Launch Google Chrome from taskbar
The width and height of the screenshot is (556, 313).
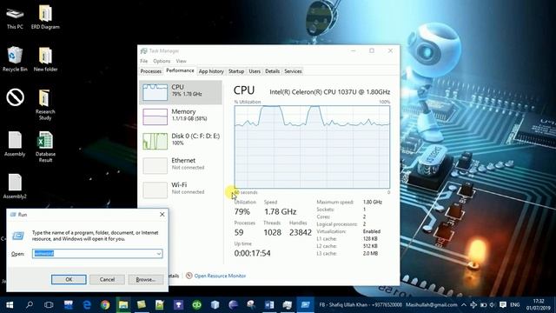click(105, 305)
